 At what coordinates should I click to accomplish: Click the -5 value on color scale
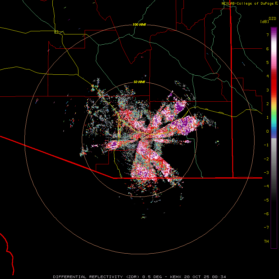(266, 200)
